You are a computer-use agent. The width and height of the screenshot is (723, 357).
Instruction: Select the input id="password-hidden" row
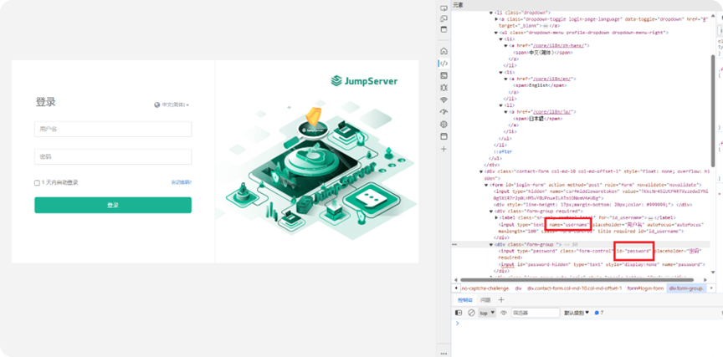[x=602, y=265]
